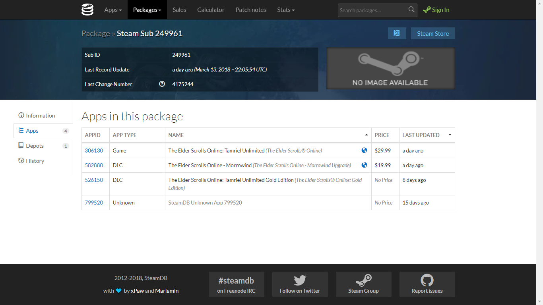
Task: Click Tamriel Unlimited Gold Edition name
Action: tap(231, 180)
